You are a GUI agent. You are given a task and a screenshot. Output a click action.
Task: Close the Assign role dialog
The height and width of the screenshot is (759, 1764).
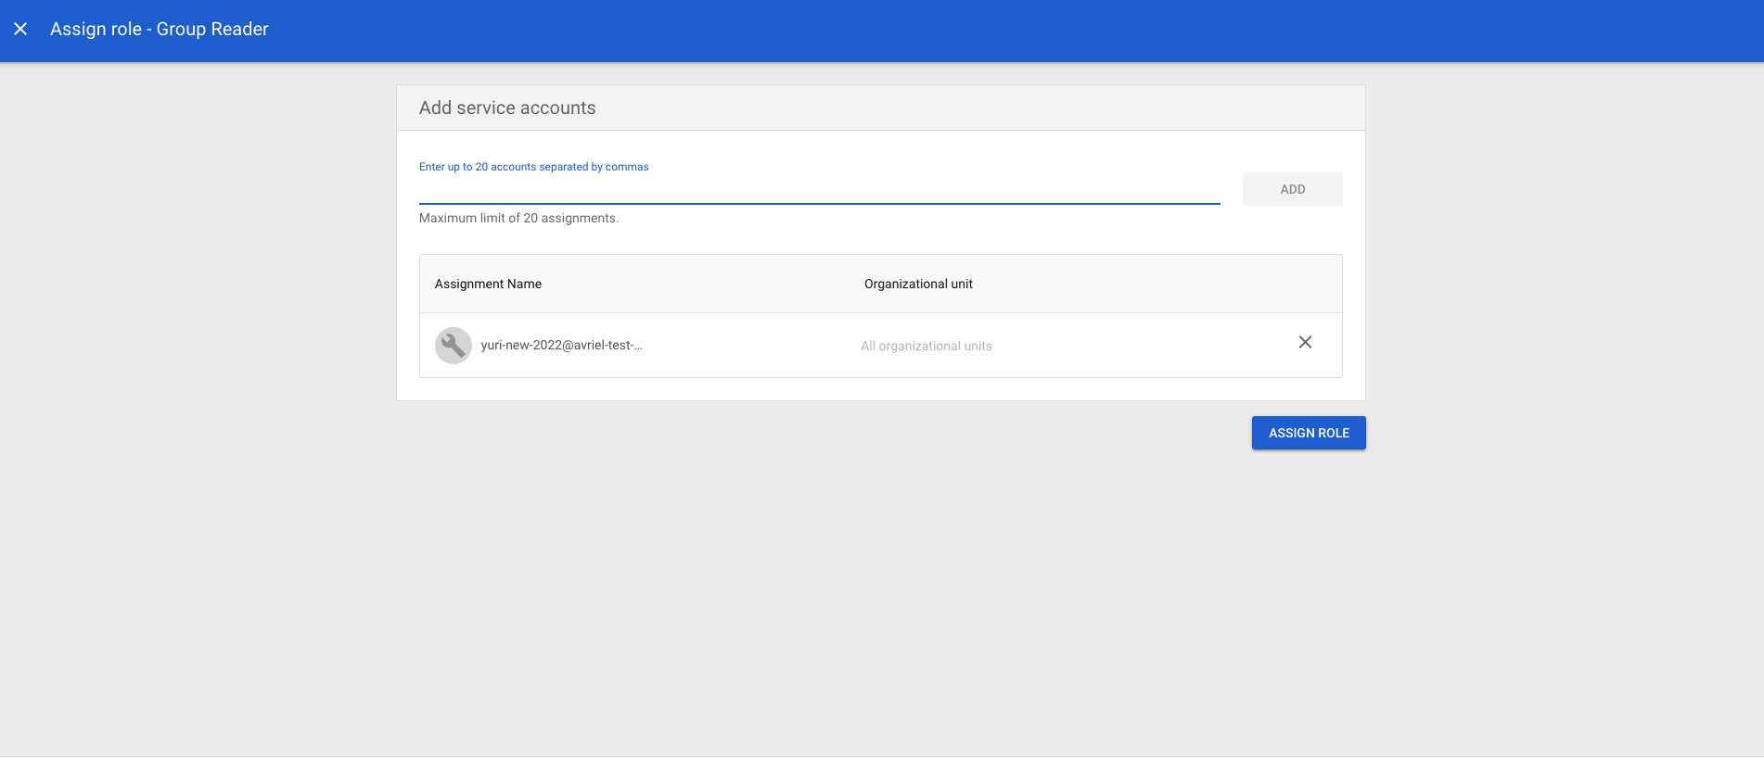click(x=20, y=29)
